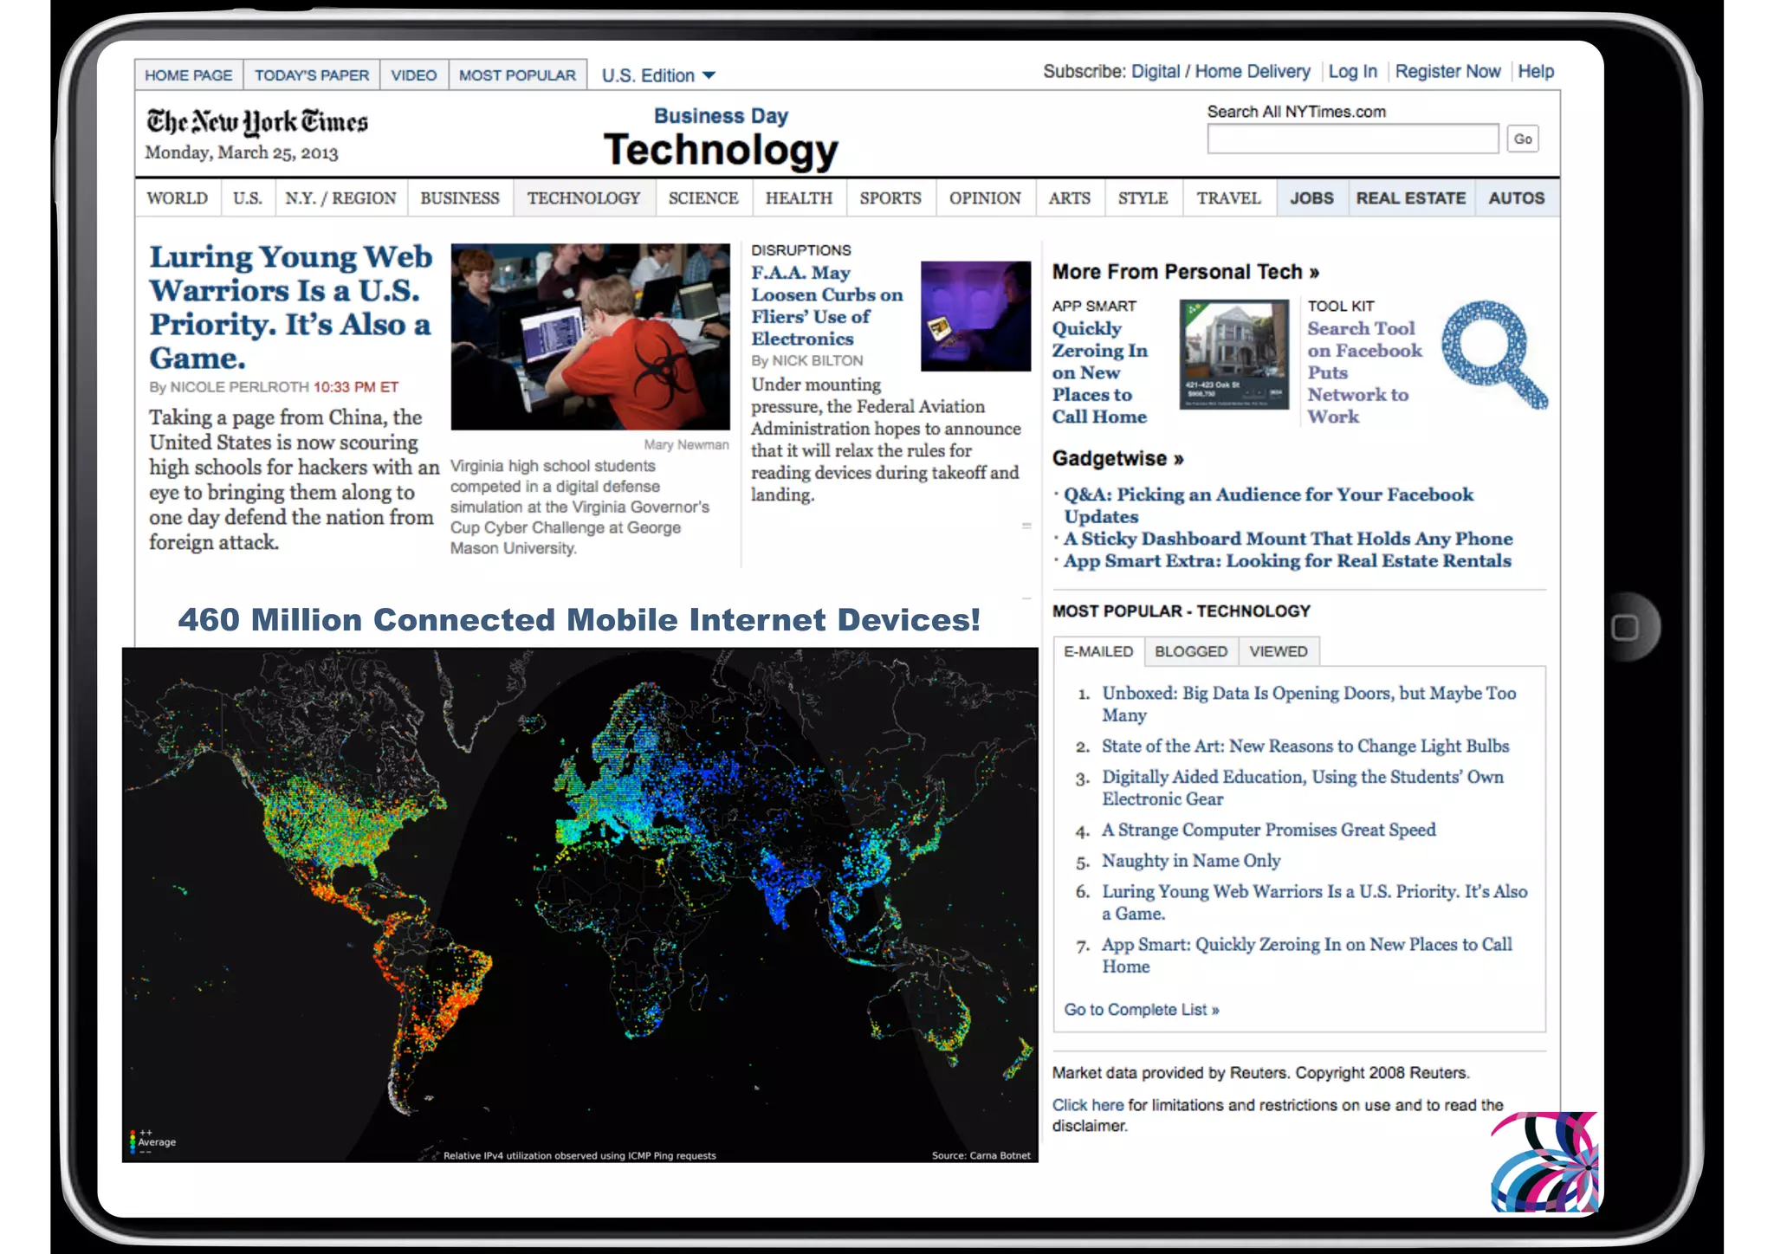Screen dimensions: 1774x1254
Task: Click the Business Day heading link
Action: tap(721, 116)
